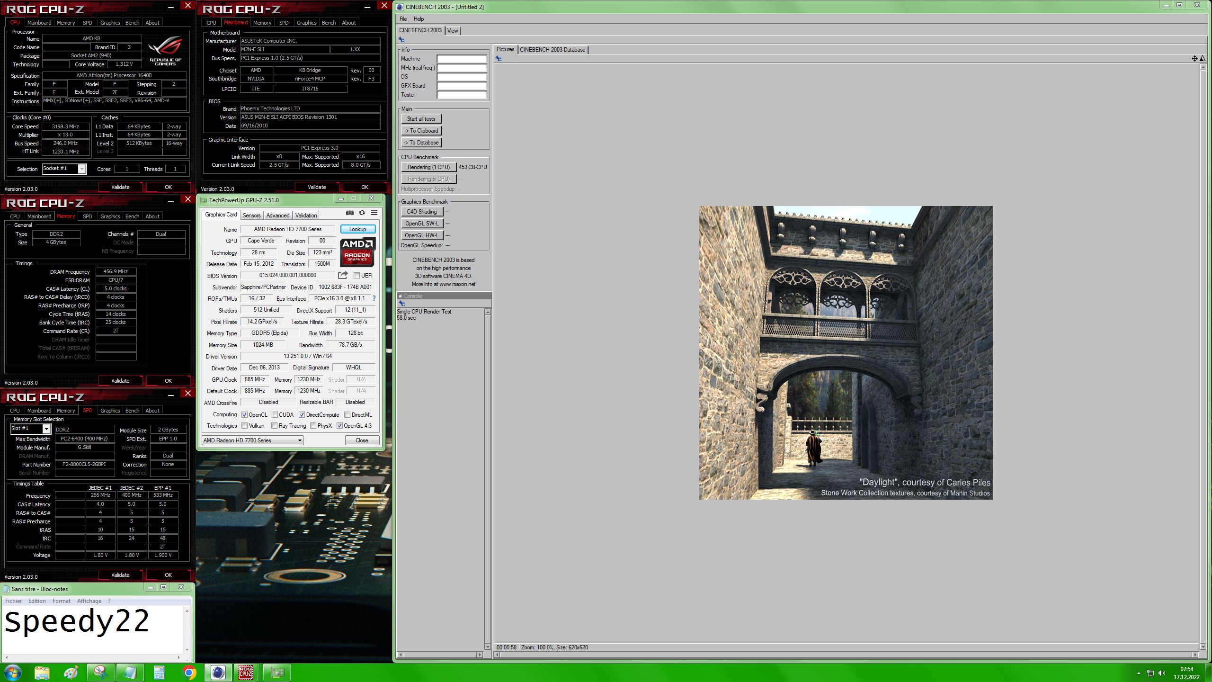
Task: Click the BIOS export share icon in GPU-Z
Action: pos(343,275)
